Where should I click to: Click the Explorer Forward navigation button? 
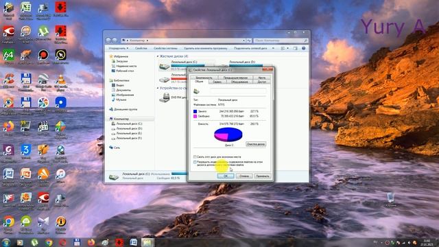pos(115,40)
